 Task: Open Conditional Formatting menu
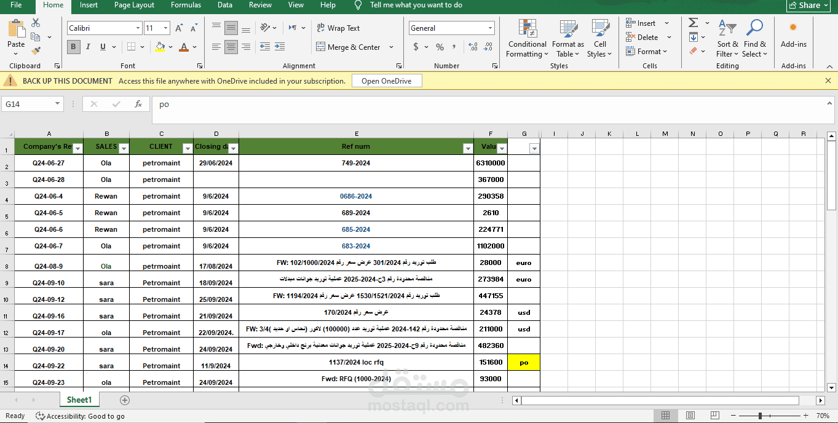[x=527, y=38]
